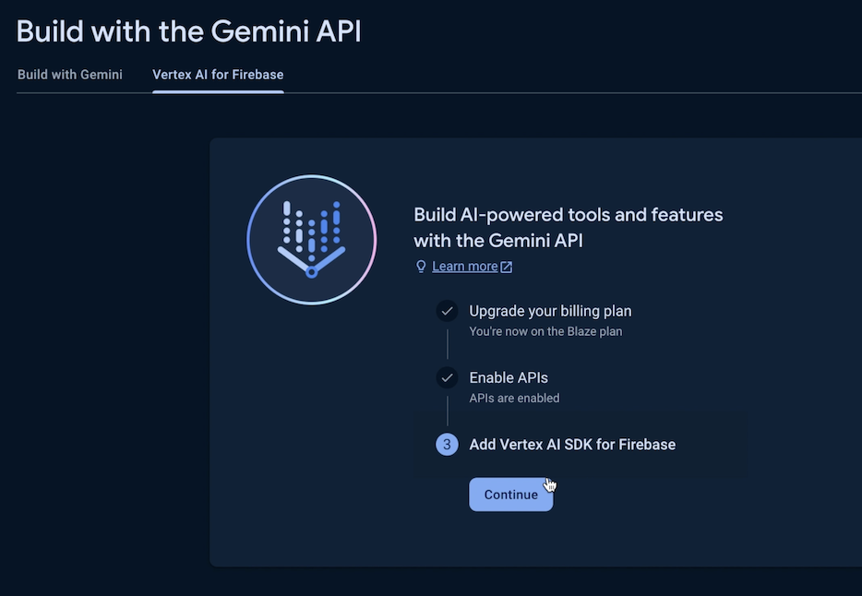Click the Build AI-powered tools and features heading

pos(568,227)
